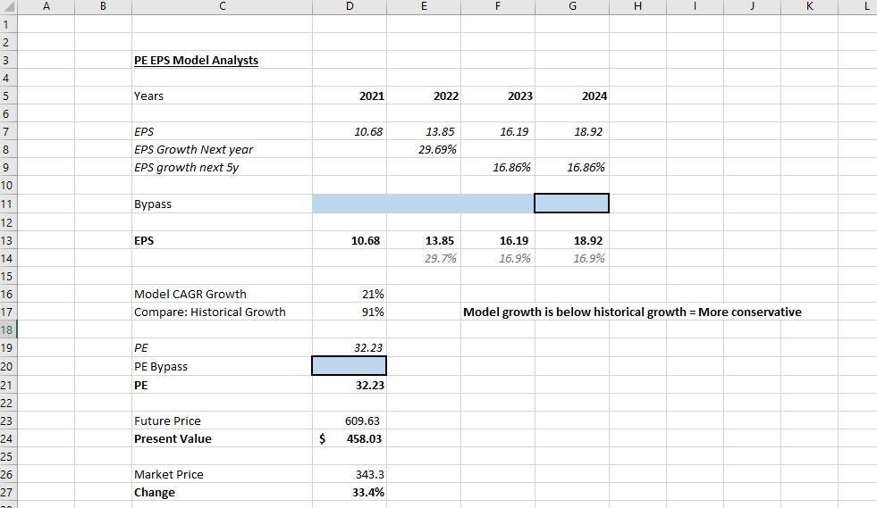The width and height of the screenshot is (877, 508).
Task: Select the 2024 year header cell
Action: click(x=572, y=96)
